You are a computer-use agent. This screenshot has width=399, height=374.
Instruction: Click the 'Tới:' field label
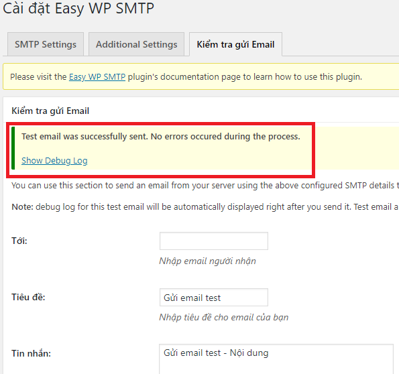click(x=19, y=241)
